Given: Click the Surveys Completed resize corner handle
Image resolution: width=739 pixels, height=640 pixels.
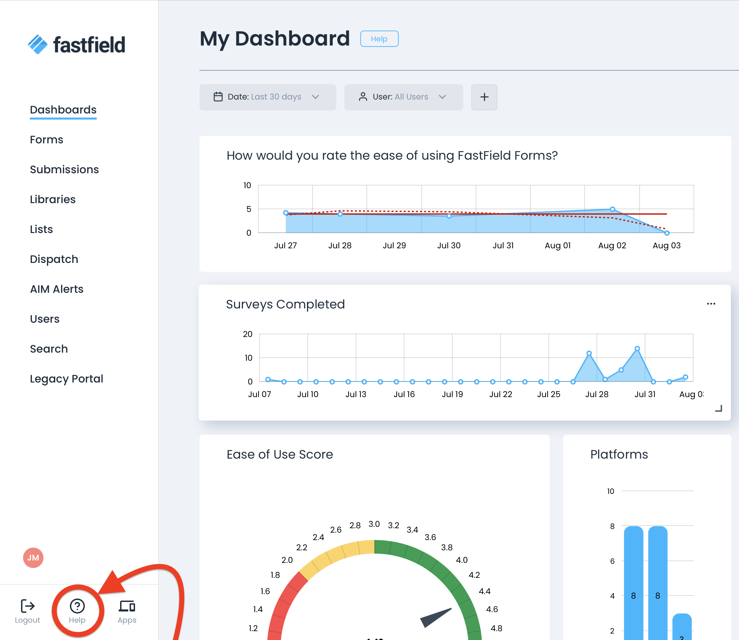Looking at the screenshot, I should coord(719,409).
